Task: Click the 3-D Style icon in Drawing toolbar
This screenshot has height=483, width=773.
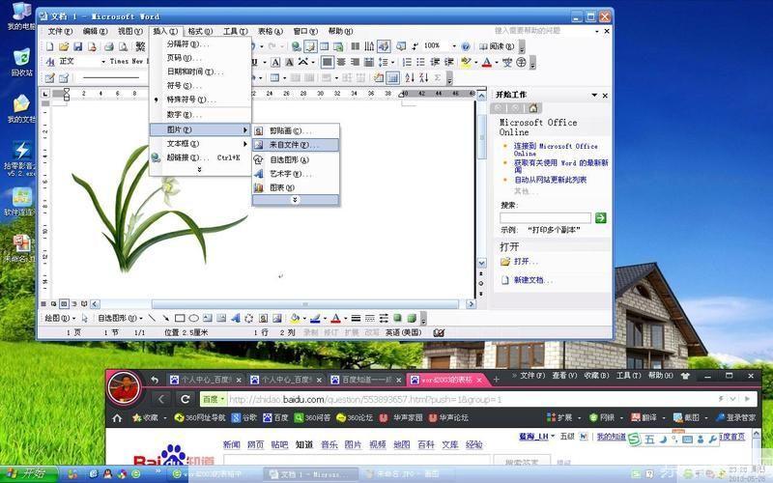Action: point(412,318)
